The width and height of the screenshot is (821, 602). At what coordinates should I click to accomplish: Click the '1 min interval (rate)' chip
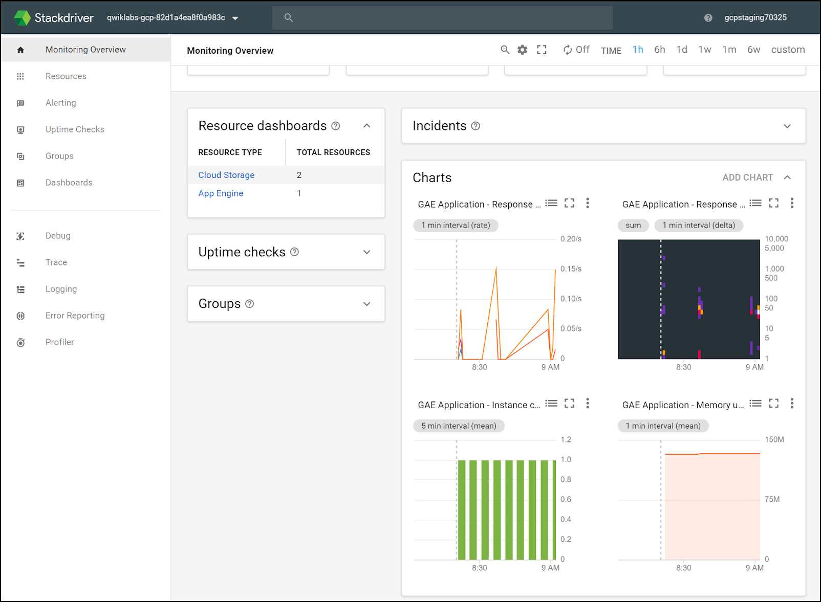456,225
